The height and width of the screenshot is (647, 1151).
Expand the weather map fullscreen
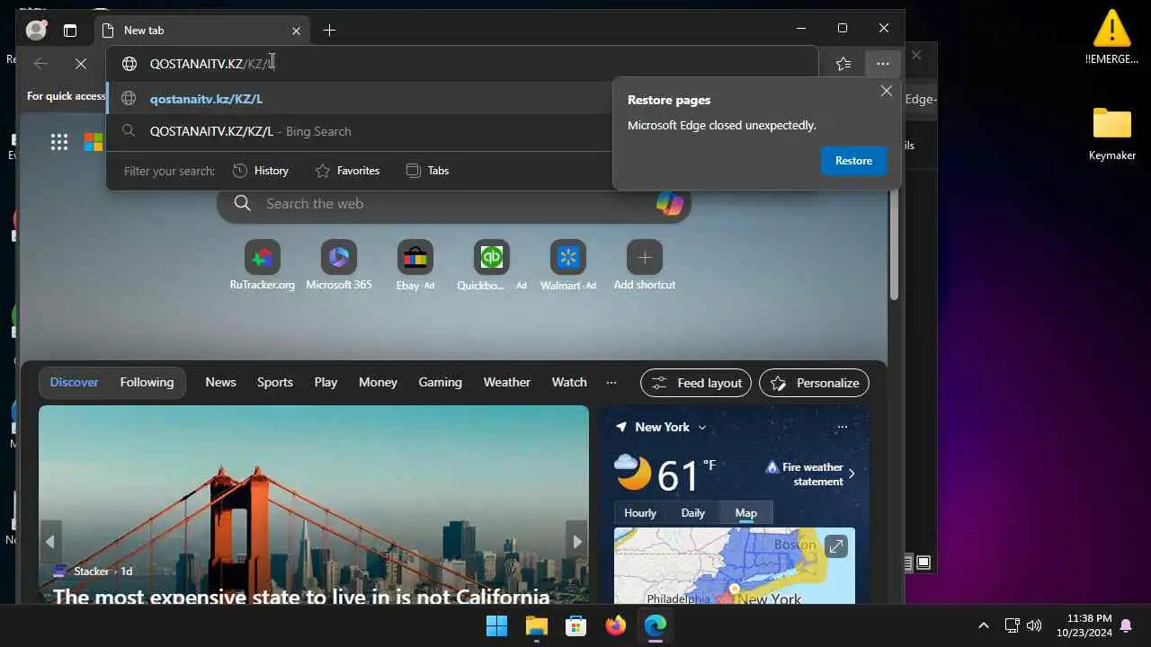click(x=836, y=546)
